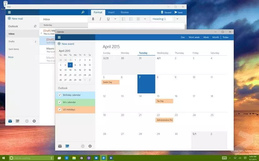Open the Tax Day event
This screenshot has height=161, width=259.
[164, 101]
